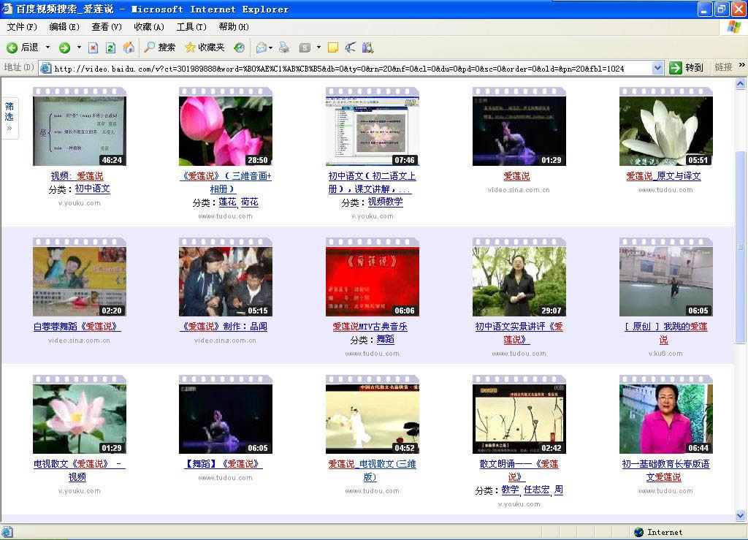Open the 工具 menu
Viewport: 748px width, 540px height.
tap(191, 27)
